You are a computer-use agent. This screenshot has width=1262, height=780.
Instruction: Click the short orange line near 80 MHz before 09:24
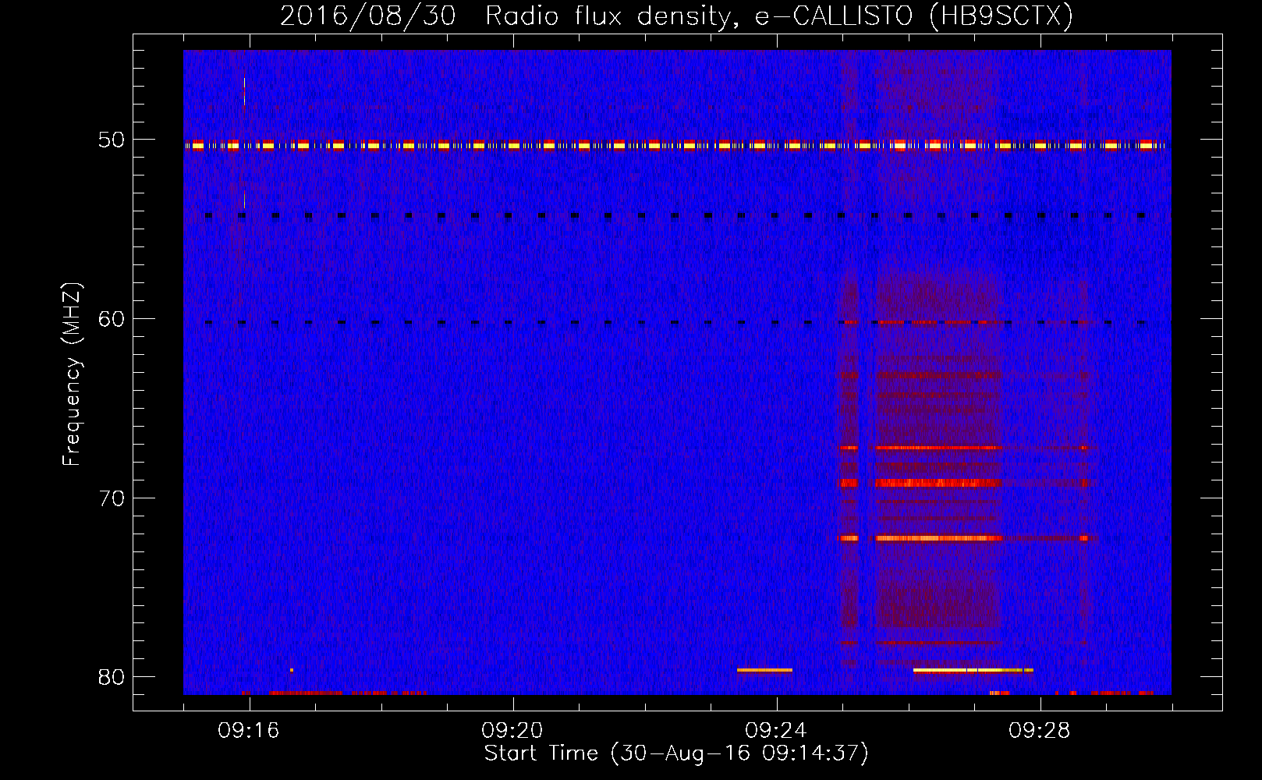(x=764, y=670)
